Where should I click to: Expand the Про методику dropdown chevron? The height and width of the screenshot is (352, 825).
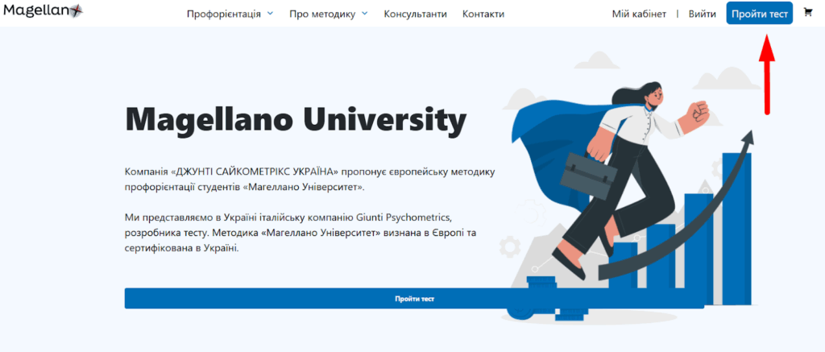(365, 14)
